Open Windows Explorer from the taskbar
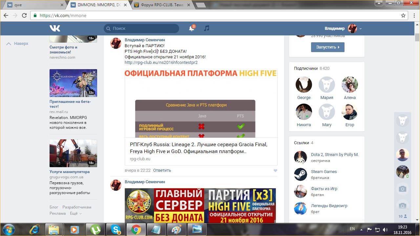Viewport: 420px width, 236px height. click(x=53, y=229)
